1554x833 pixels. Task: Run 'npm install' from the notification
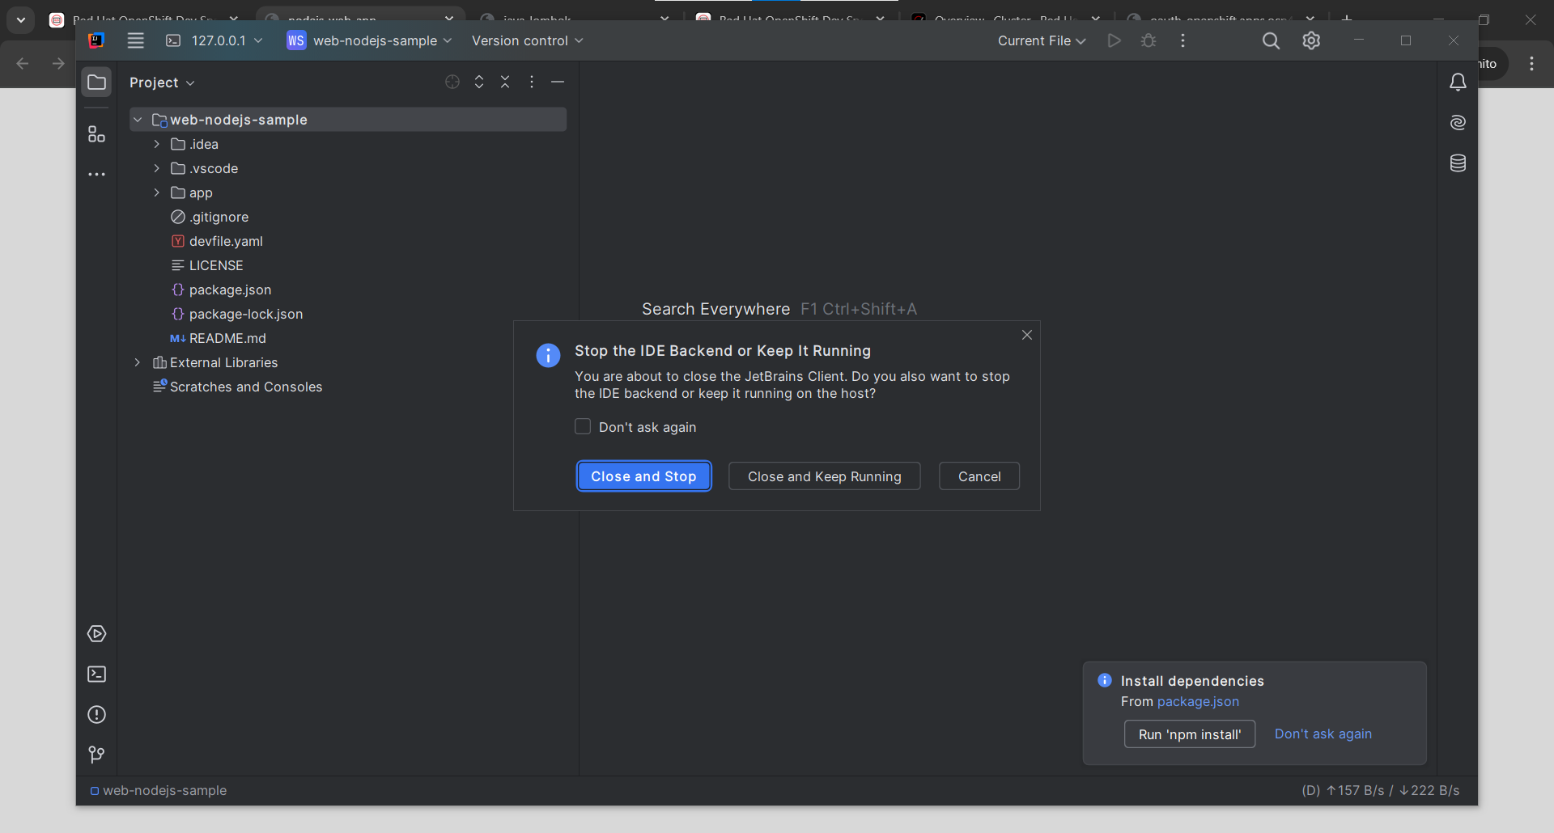pyautogui.click(x=1190, y=734)
